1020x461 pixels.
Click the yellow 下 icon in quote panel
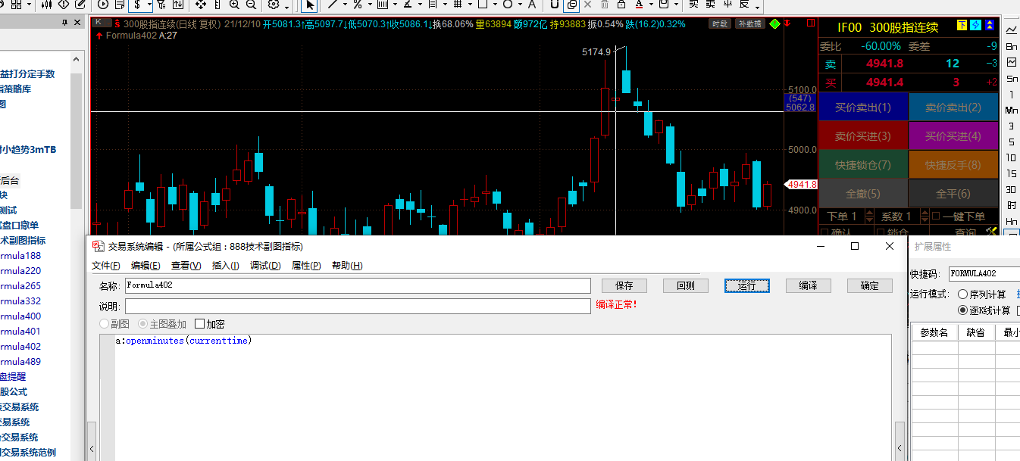click(x=962, y=26)
